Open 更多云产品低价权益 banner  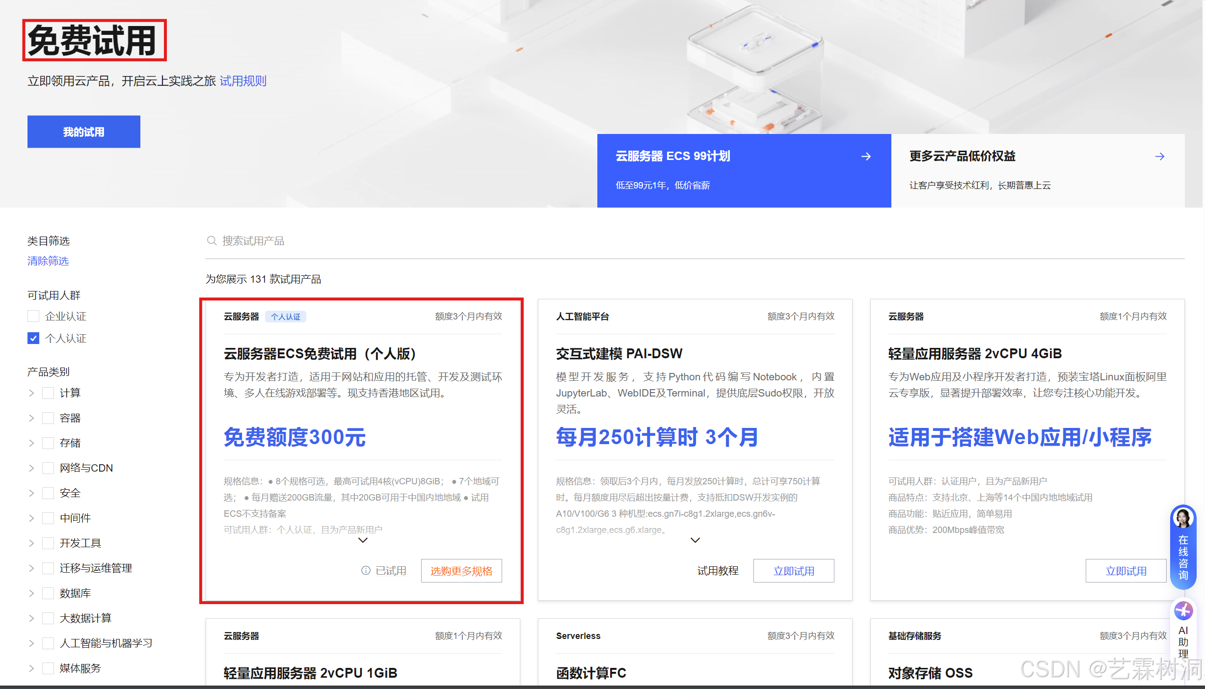pyautogui.click(x=1038, y=170)
